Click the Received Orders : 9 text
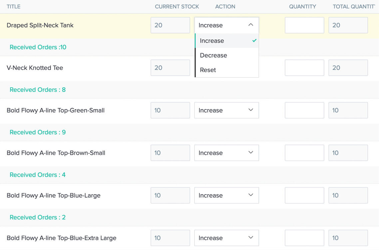 pyautogui.click(x=38, y=132)
